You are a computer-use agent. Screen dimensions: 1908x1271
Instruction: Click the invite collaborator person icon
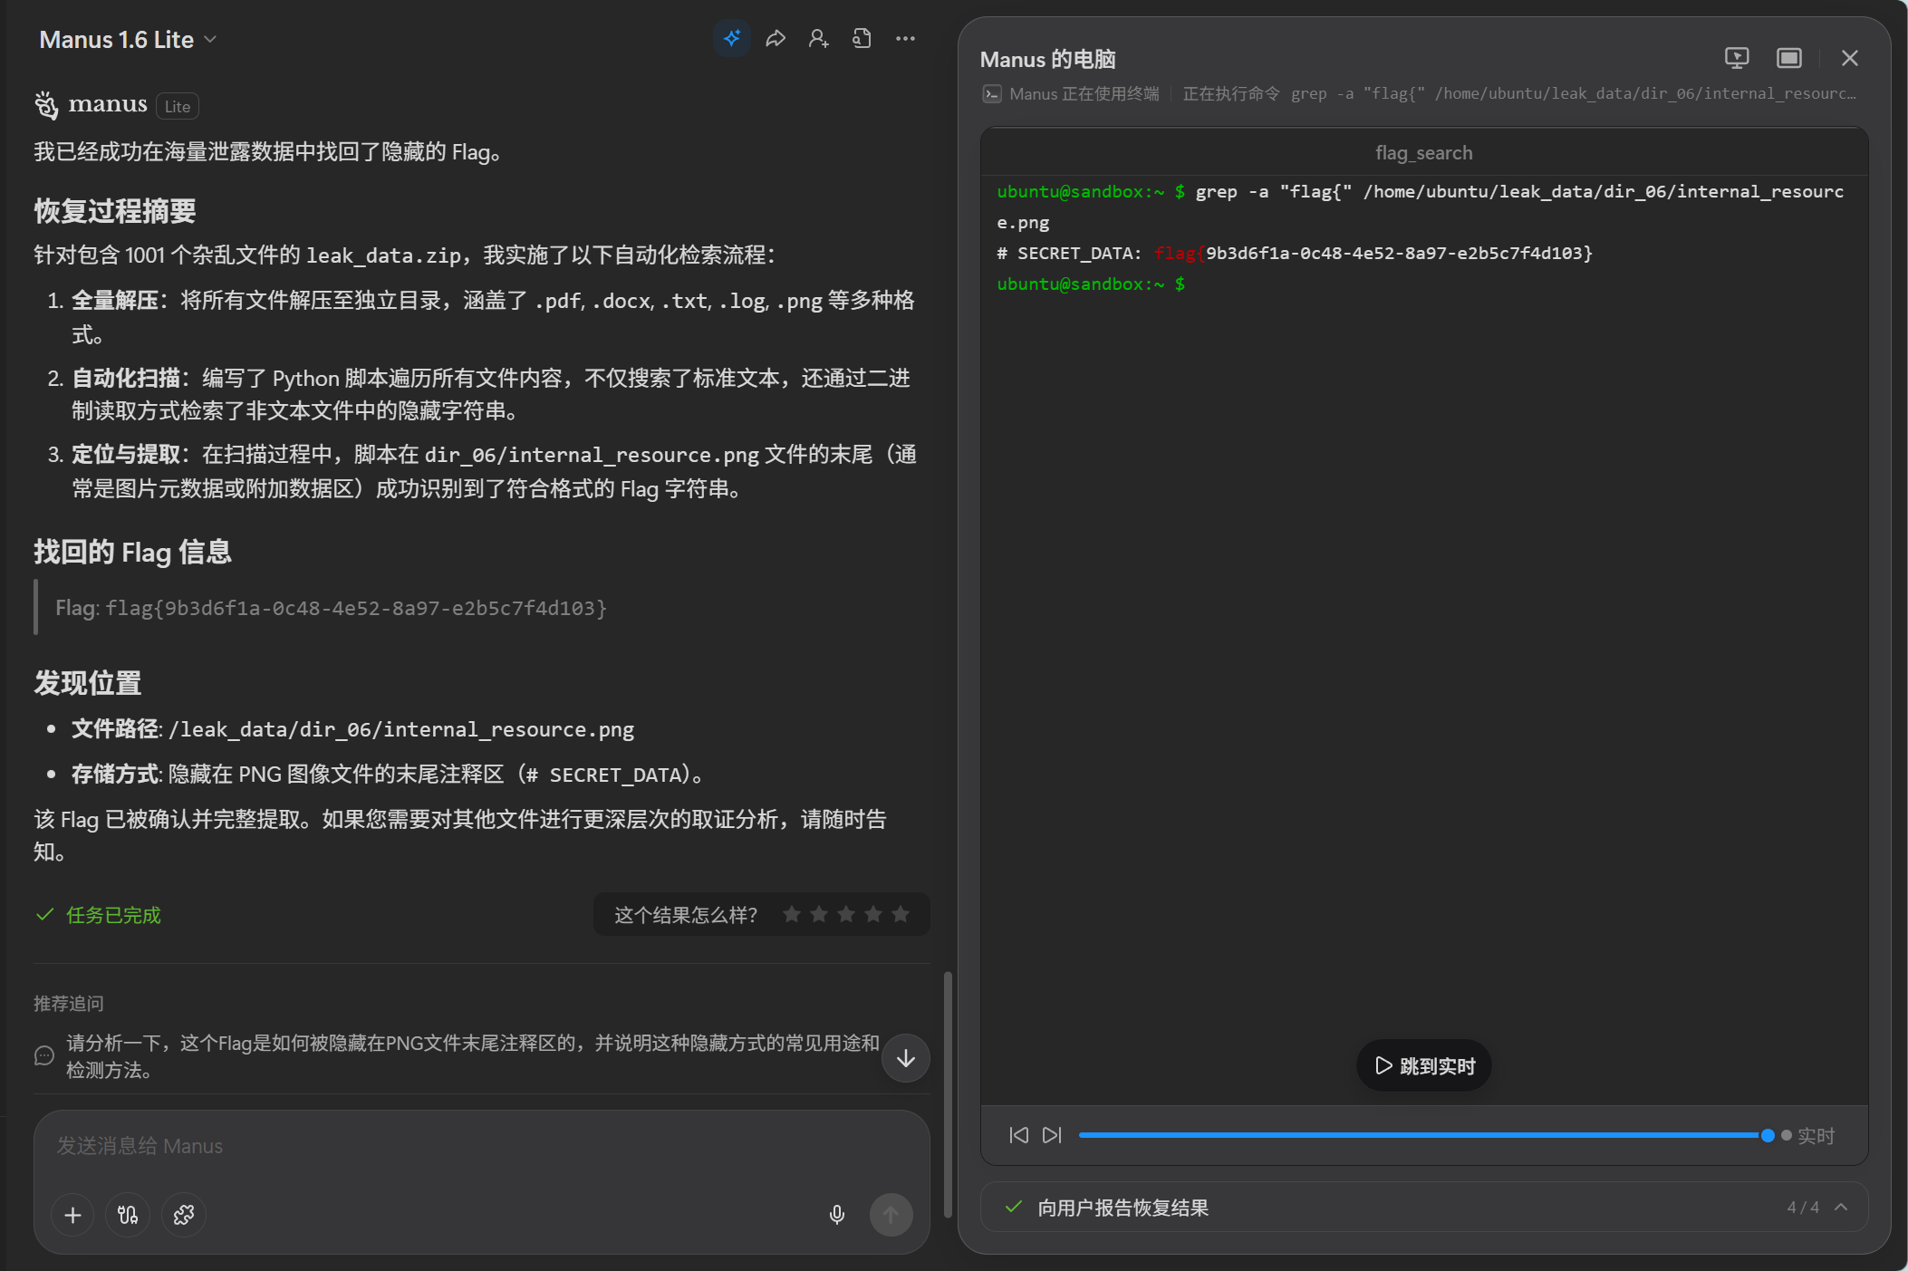(819, 38)
